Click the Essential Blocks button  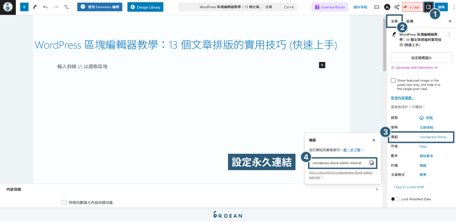330,7
